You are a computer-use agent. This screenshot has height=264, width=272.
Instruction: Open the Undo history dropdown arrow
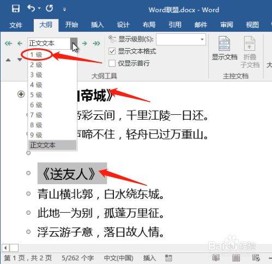tap(39, 8)
